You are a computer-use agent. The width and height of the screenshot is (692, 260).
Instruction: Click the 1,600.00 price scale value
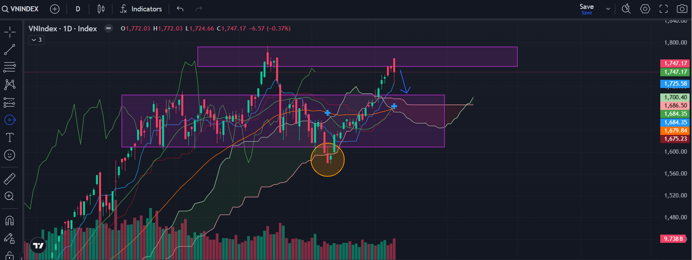tap(676, 152)
